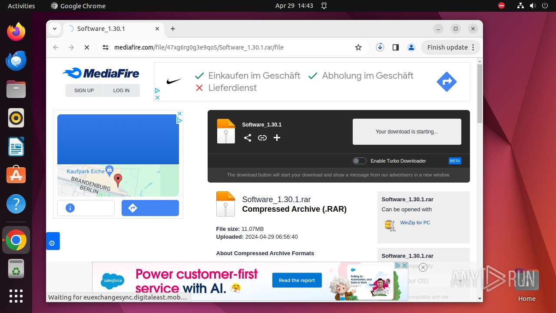Launch Thunderbird mail from the dock
This screenshot has width=556, height=313.
coord(16,60)
